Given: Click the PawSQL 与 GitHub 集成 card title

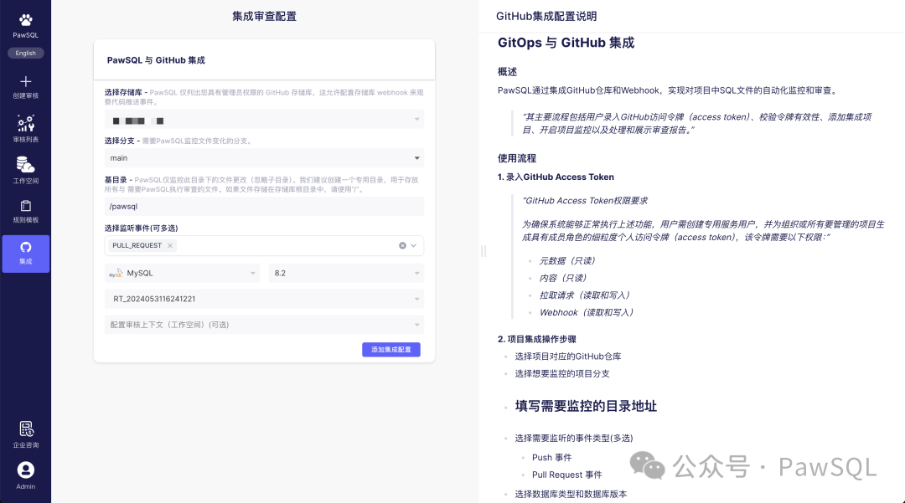Looking at the screenshot, I should [156, 60].
